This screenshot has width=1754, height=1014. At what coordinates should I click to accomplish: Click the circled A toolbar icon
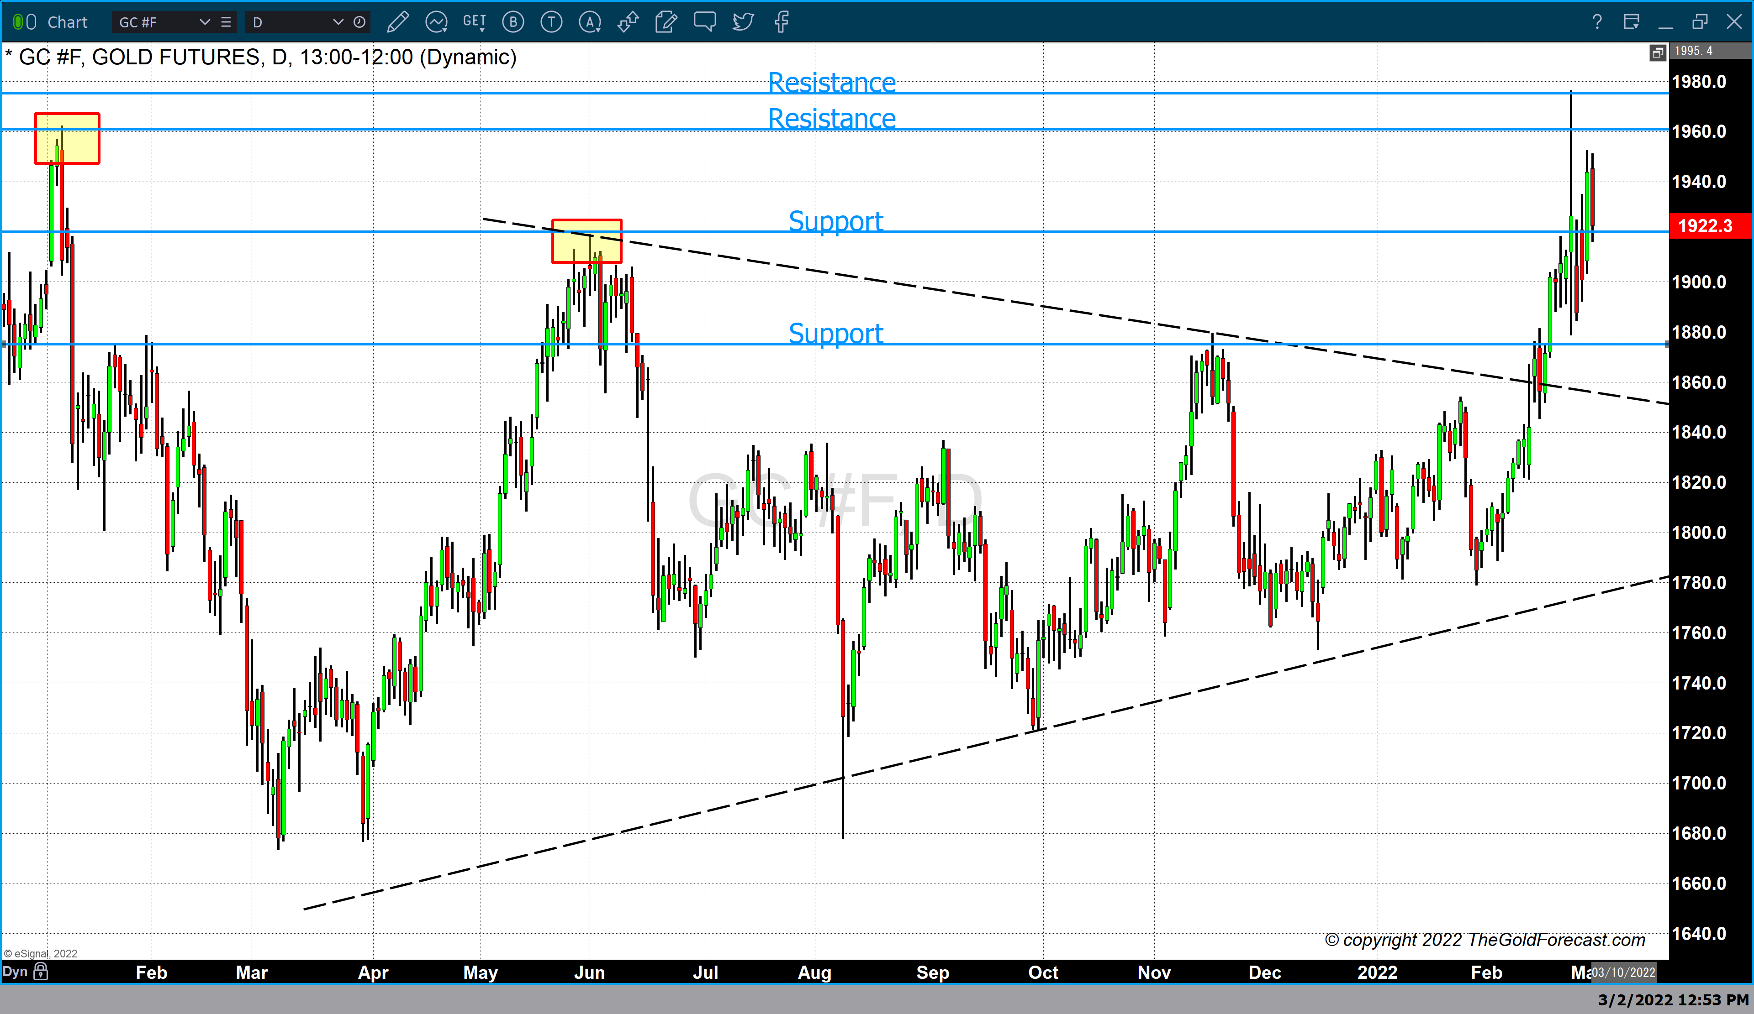tap(590, 22)
